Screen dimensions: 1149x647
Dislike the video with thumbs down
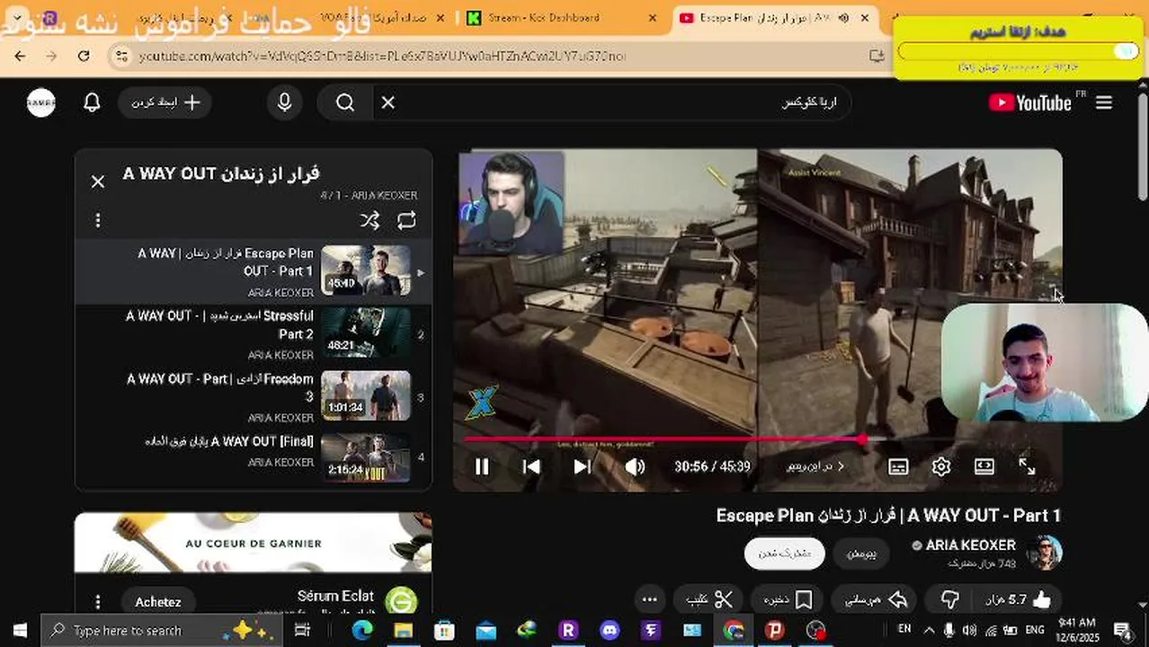[x=950, y=599]
